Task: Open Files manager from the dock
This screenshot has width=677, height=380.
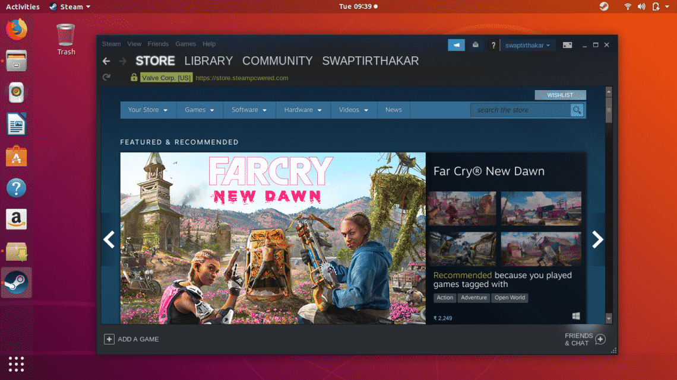Action: coord(17,60)
